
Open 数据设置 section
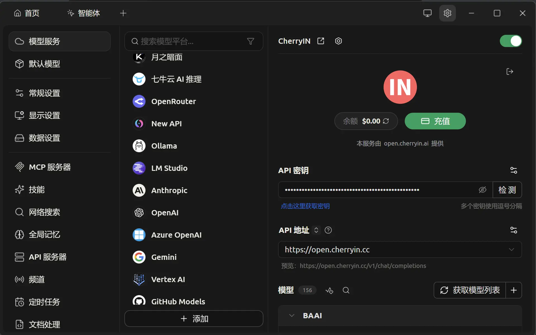[60, 138]
